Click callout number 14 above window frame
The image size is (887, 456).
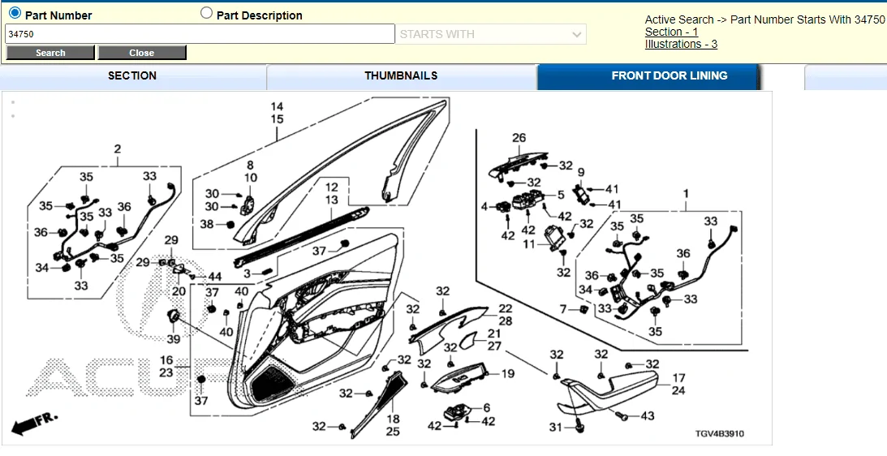click(277, 107)
